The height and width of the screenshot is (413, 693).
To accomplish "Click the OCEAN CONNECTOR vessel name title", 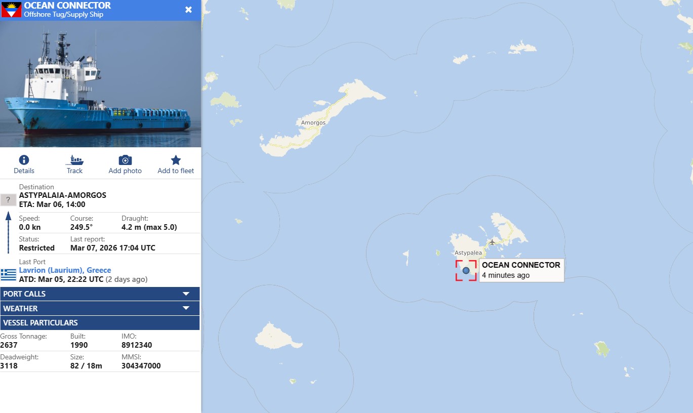I will (67, 6).
